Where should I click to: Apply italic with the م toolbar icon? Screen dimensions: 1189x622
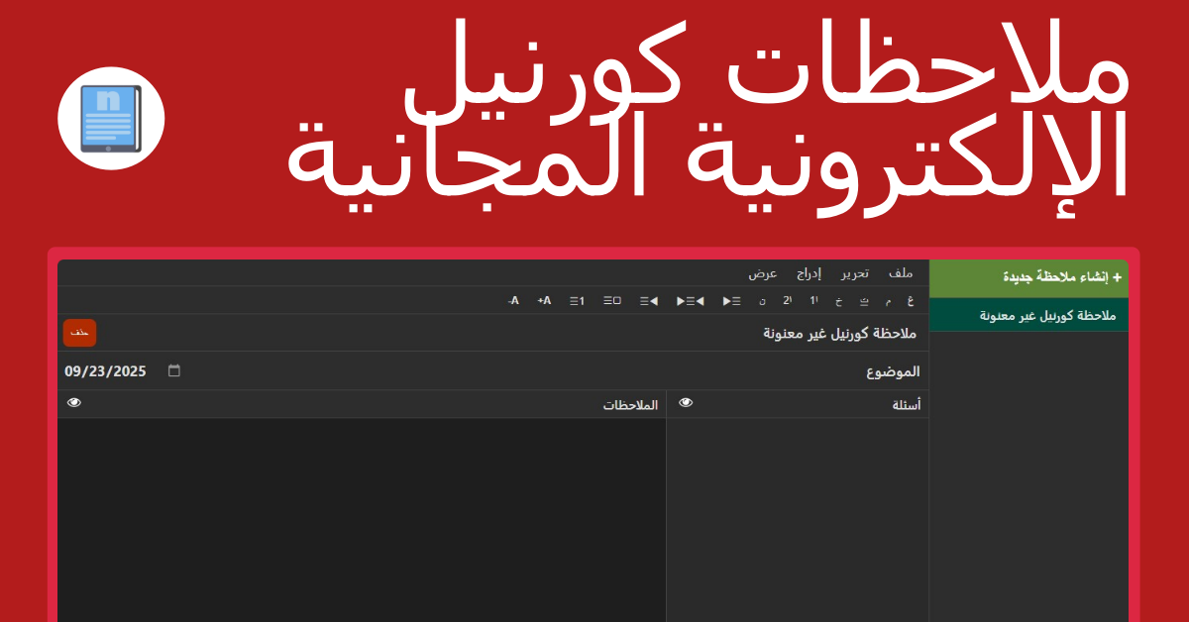point(888,300)
